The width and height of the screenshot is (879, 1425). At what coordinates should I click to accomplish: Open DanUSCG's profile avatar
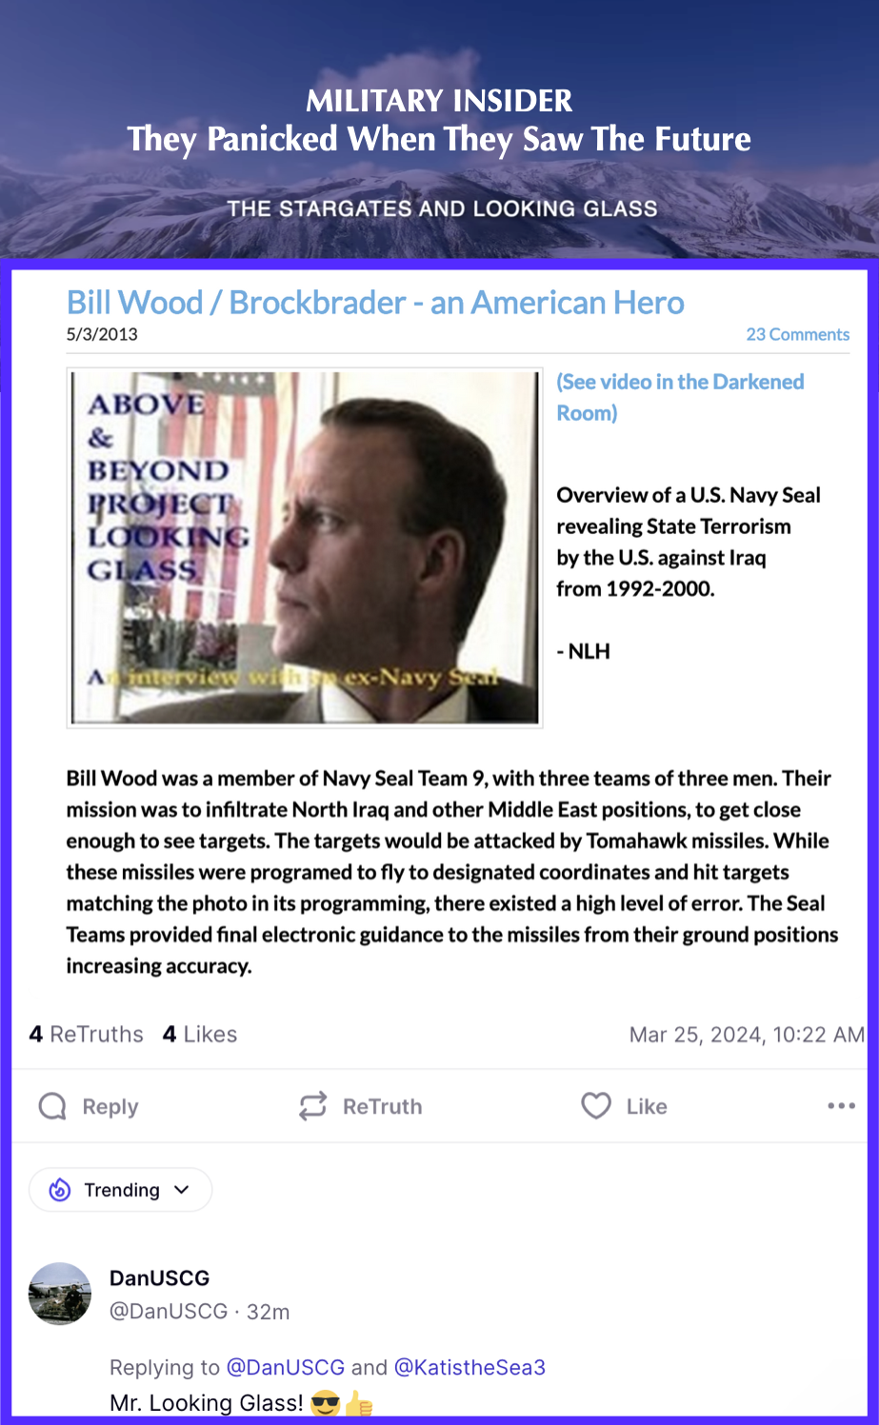(x=60, y=1294)
